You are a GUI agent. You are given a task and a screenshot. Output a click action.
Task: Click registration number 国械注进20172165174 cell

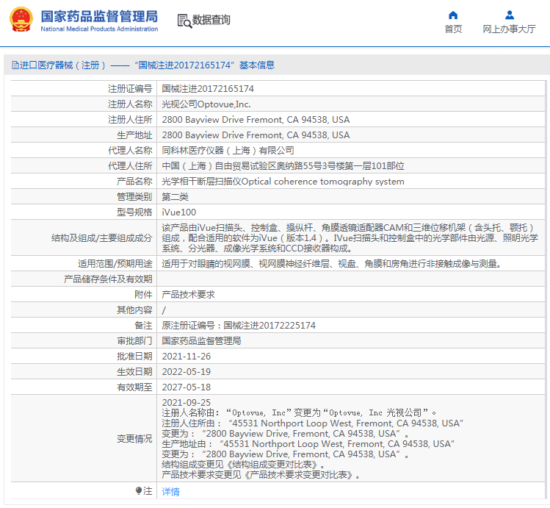[x=208, y=89]
